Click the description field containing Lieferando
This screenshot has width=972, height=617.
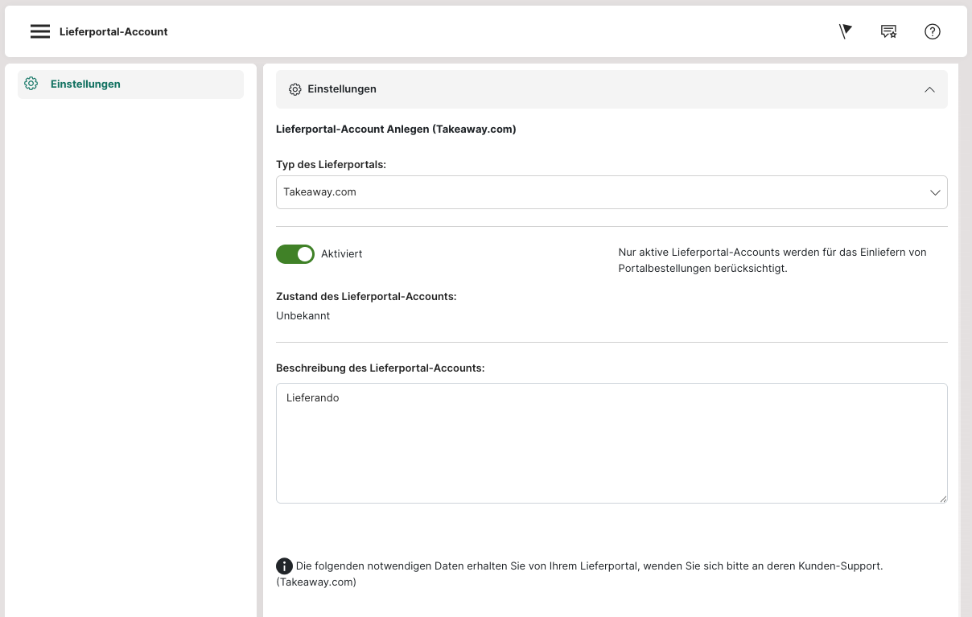tap(612, 442)
